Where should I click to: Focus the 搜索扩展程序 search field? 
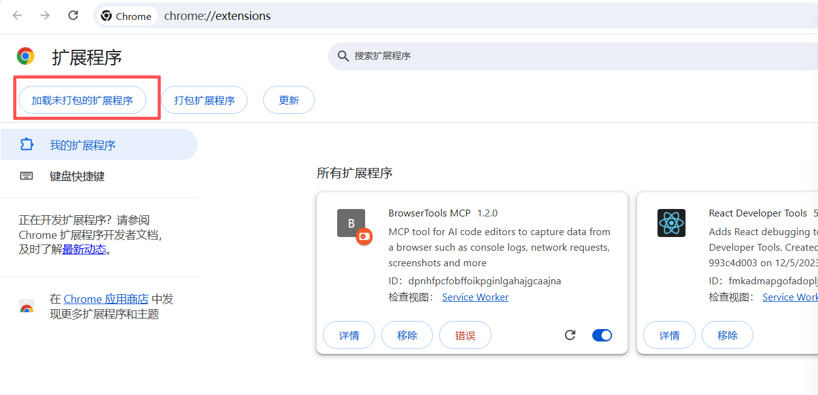tap(572, 56)
